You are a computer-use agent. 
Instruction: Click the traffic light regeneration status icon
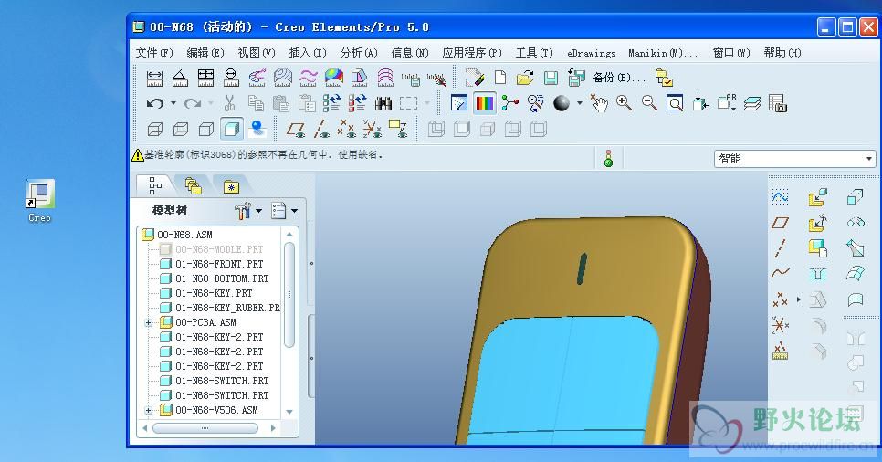608,159
